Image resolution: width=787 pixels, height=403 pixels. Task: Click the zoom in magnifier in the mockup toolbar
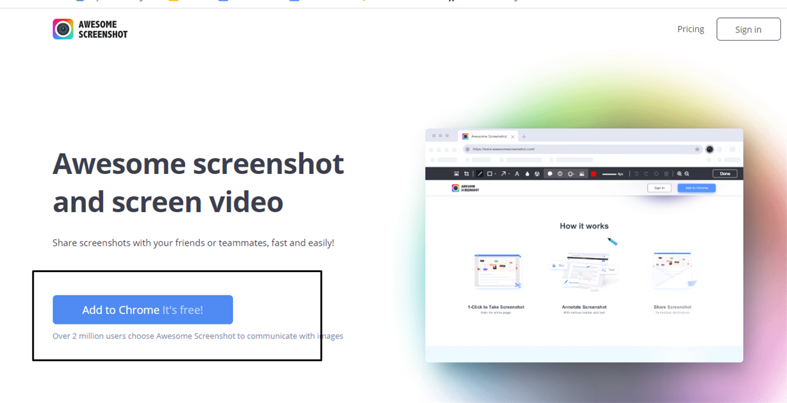679,174
